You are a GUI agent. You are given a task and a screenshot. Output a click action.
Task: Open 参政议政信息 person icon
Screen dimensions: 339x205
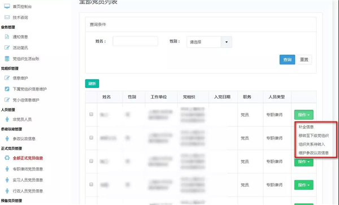[x=7, y=139]
